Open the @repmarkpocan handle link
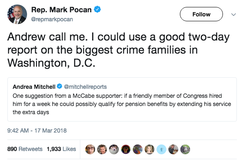Image resolution: width=243 pixels, height=160 pixels. point(52,19)
